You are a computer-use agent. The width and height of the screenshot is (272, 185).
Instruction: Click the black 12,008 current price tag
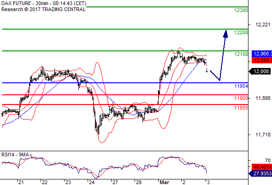click(260, 71)
